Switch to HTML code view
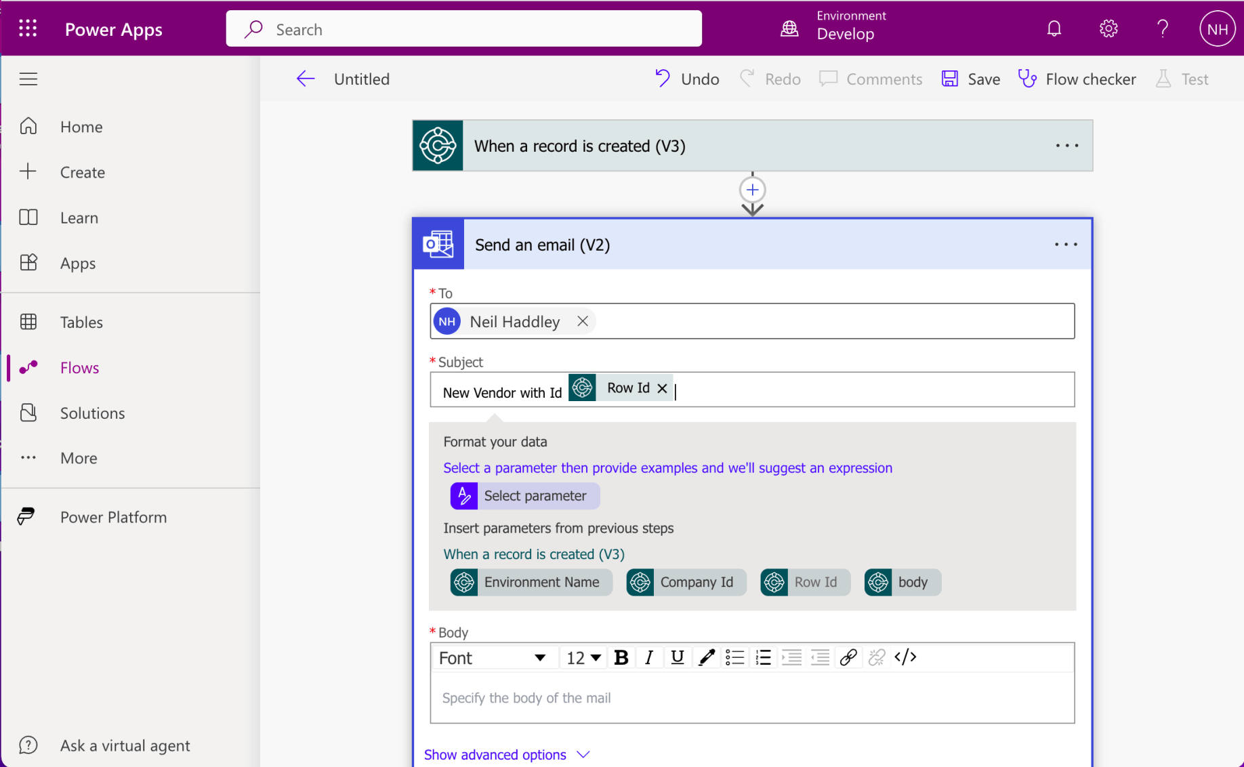 pyautogui.click(x=905, y=658)
